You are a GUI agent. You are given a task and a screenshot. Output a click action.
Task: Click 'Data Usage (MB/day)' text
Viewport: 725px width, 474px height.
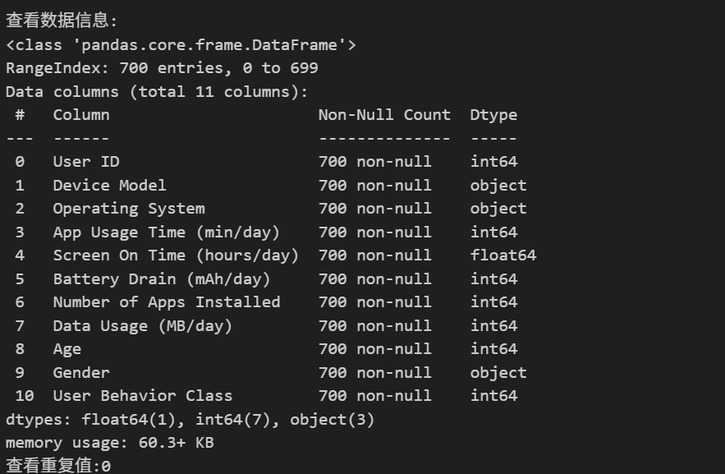[x=143, y=326]
